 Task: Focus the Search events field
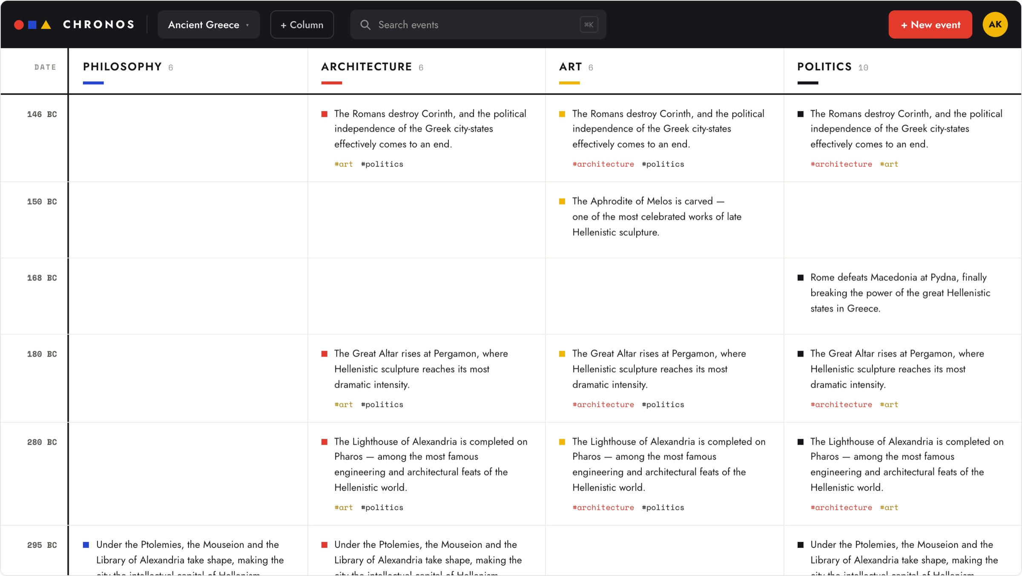click(478, 25)
